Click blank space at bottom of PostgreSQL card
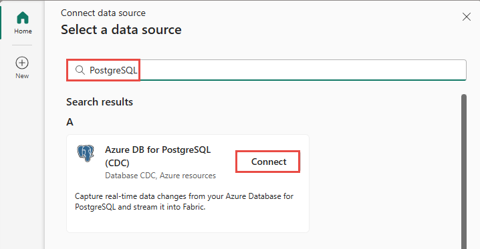Viewport: 480px width, 249px height. pyautogui.click(x=188, y=222)
